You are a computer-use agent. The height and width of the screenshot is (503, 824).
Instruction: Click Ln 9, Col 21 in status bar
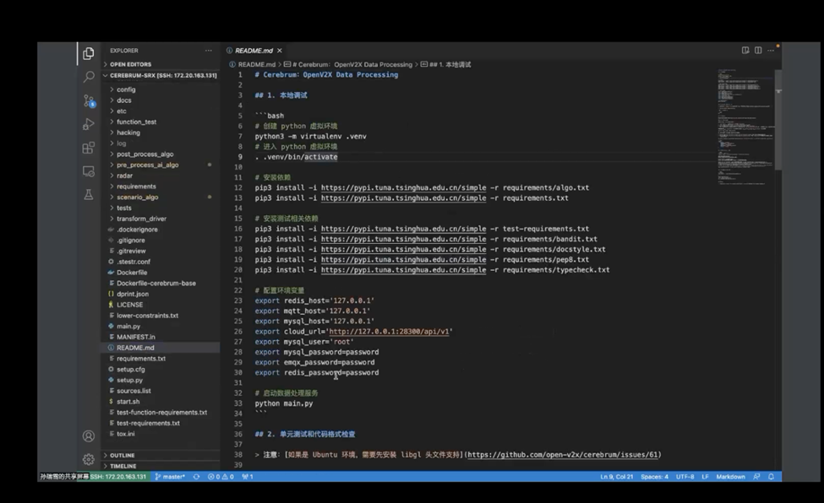(616, 477)
